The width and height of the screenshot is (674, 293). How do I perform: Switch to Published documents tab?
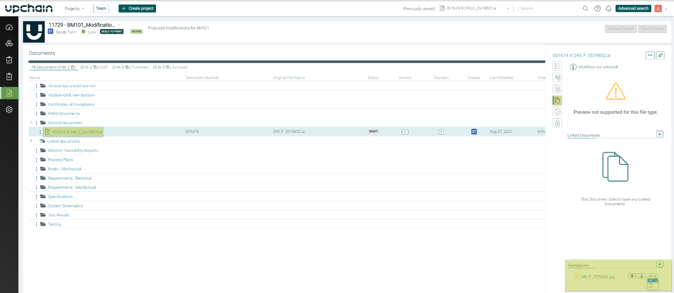[x=130, y=67]
